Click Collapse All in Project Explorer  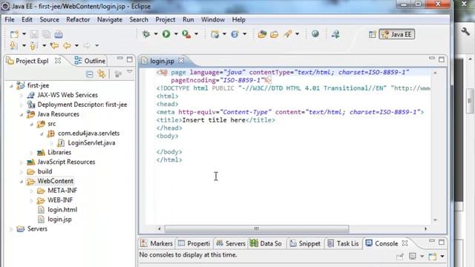[89, 74]
